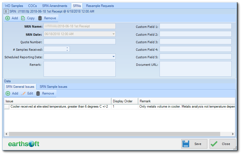The image size is (242, 155).
Task: Click the Custom Field 4 input
Action: click(196, 49)
